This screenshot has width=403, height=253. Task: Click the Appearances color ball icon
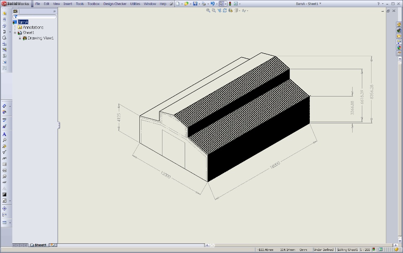click(399, 47)
